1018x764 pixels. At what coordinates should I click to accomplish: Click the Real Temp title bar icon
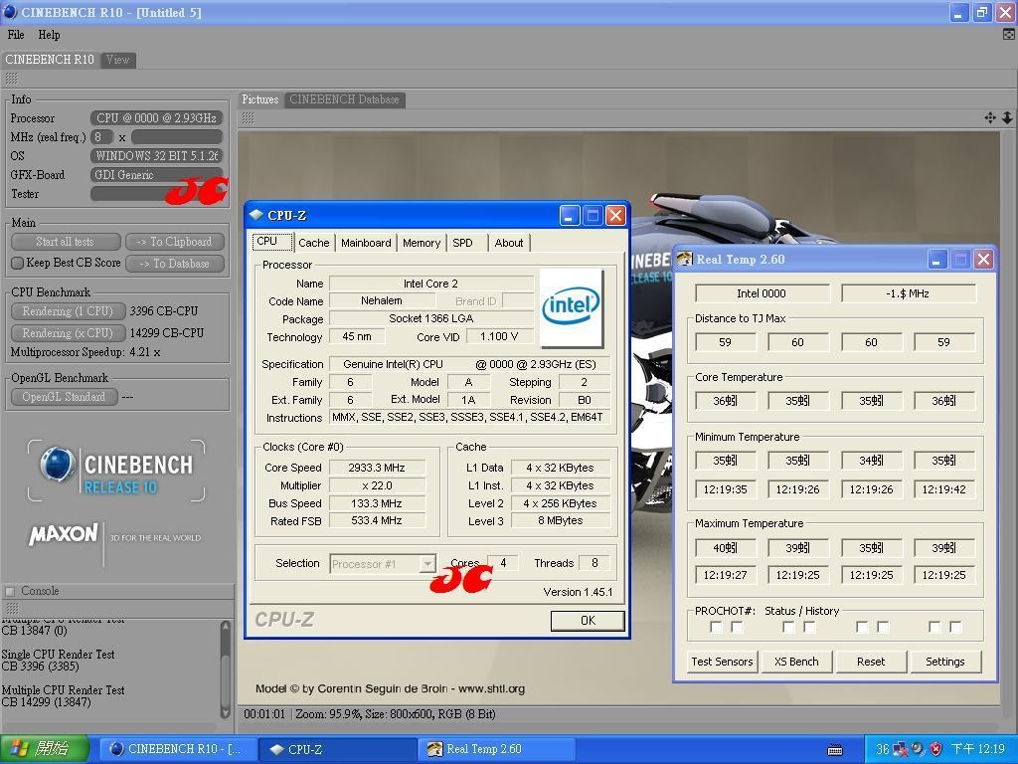click(x=684, y=259)
